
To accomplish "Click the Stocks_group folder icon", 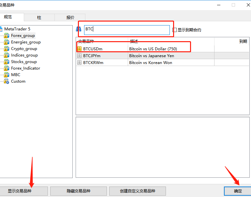I will pyautogui.click(x=7, y=62).
